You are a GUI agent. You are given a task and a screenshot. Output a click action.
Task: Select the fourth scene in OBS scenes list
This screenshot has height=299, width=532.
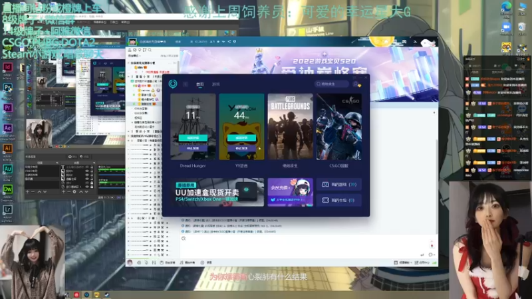[x=42, y=179]
